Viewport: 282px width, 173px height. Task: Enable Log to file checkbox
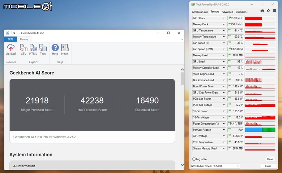coord(194,159)
